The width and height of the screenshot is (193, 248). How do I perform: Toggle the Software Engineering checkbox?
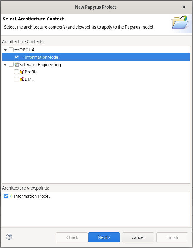11,65
